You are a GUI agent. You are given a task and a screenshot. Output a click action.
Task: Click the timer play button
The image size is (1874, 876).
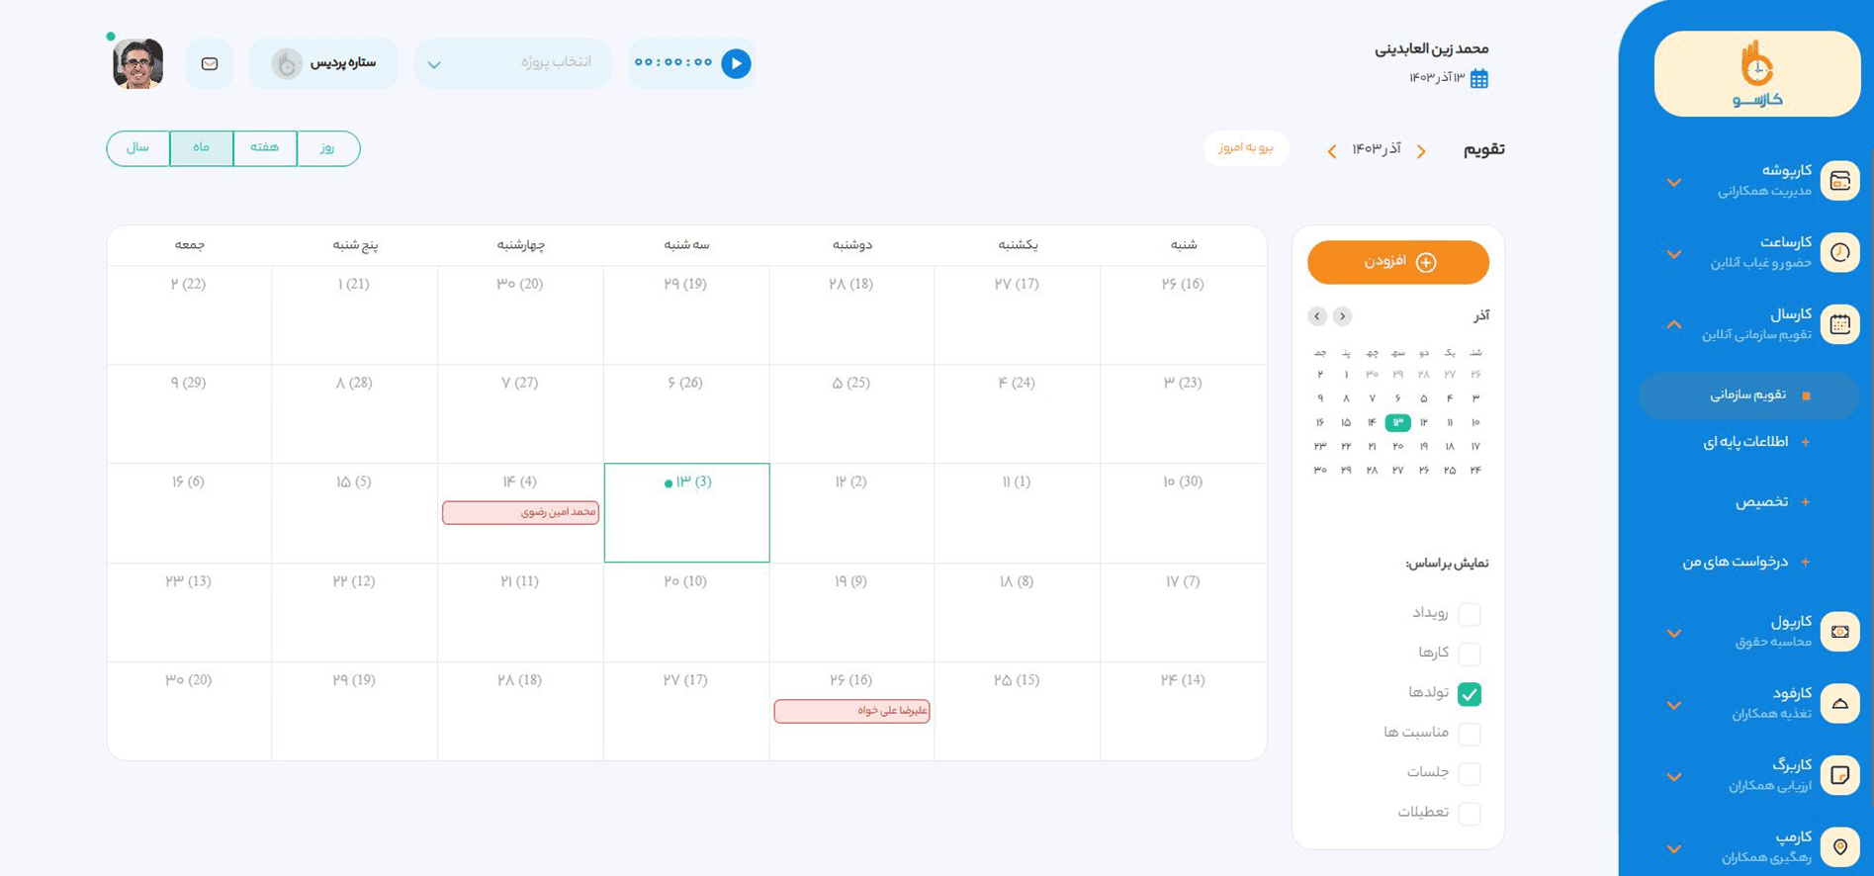coord(736,63)
